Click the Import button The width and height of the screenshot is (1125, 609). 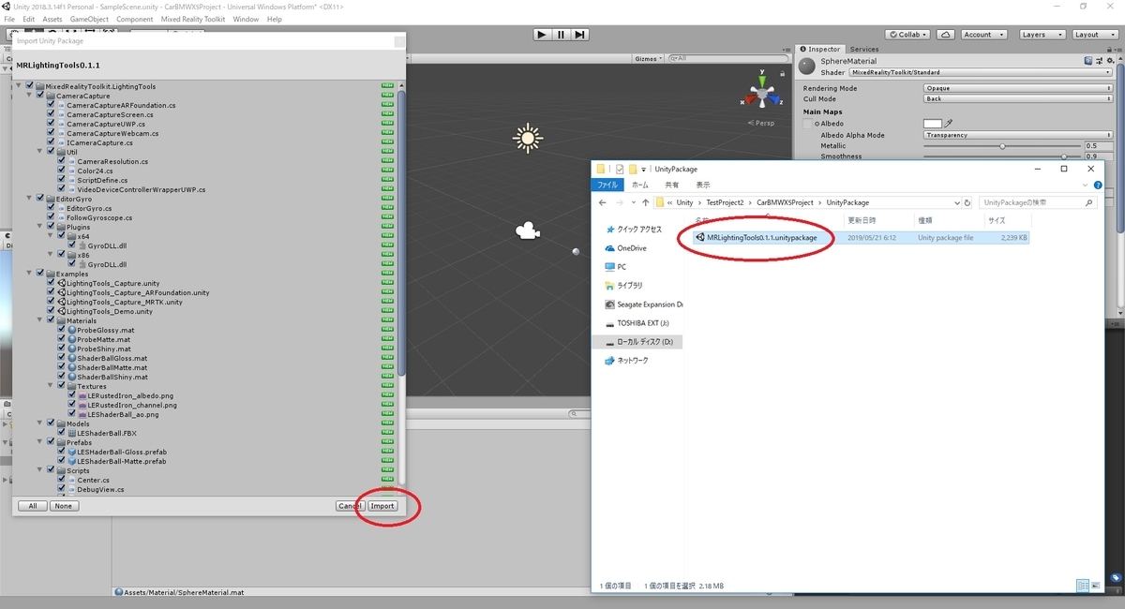coord(382,506)
